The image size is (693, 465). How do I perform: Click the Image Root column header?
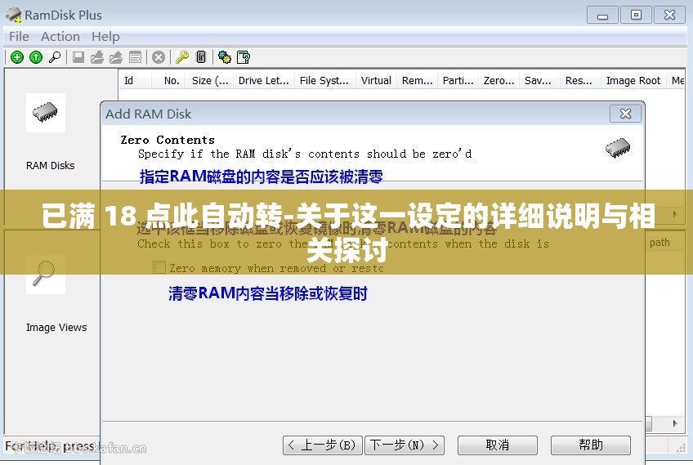[633, 80]
